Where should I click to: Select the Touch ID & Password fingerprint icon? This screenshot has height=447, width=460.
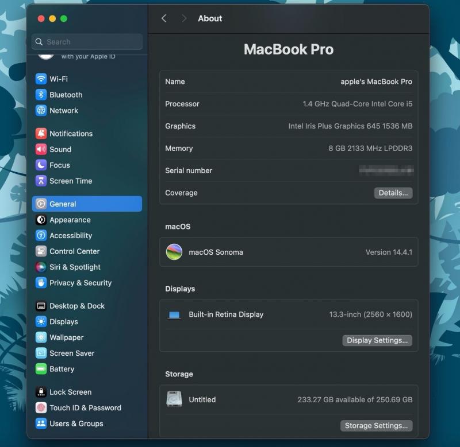click(41, 408)
